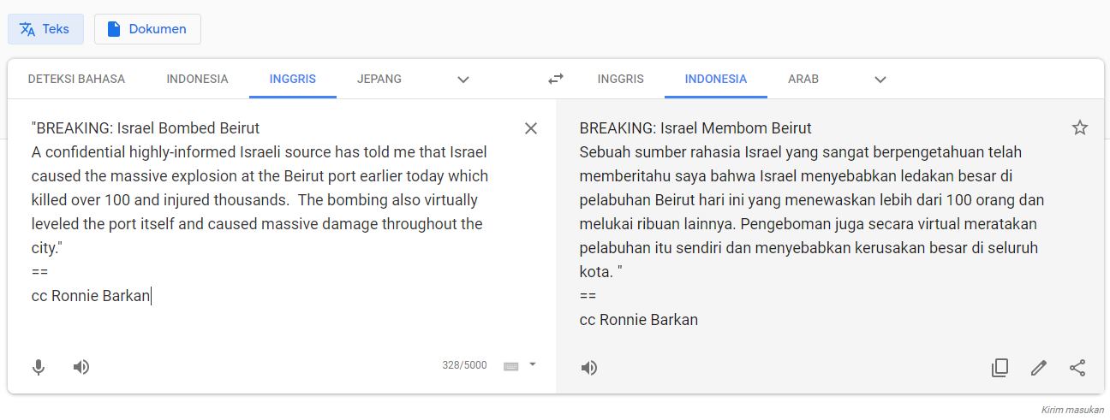This screenshot has width=1110, height=420.
Task: Select the DETEKSI BAHASA source tab
Action: 76,79
